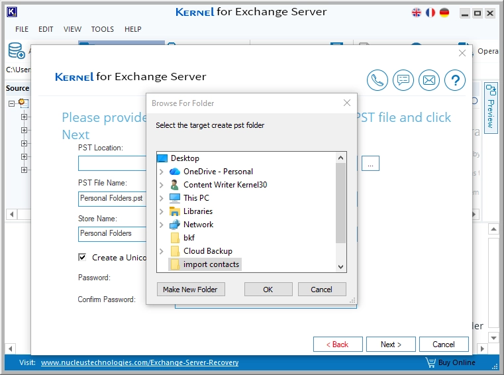
Task: Click the folder list scrollbar thumb
Action: tap(340, 203)
